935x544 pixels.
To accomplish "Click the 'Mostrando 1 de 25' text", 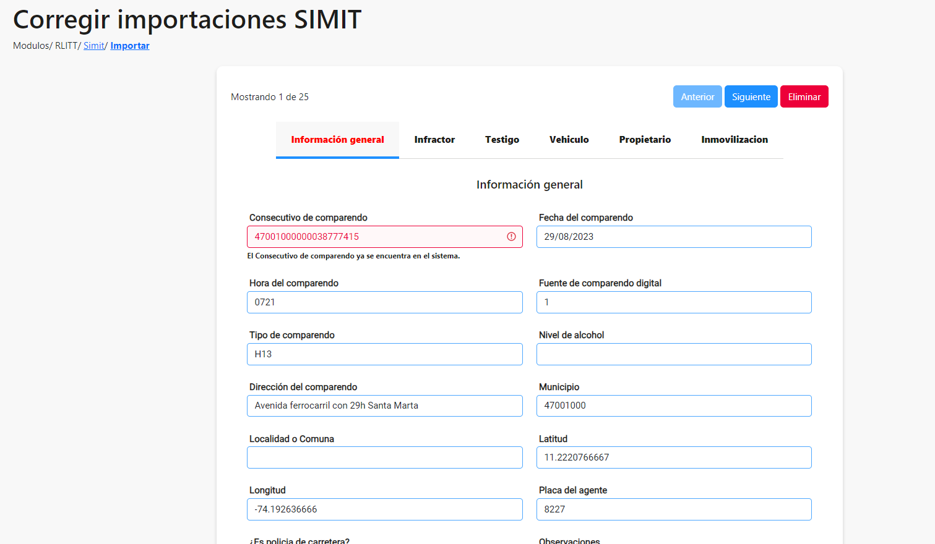I will pyautogui.click(x=270, y=97).
